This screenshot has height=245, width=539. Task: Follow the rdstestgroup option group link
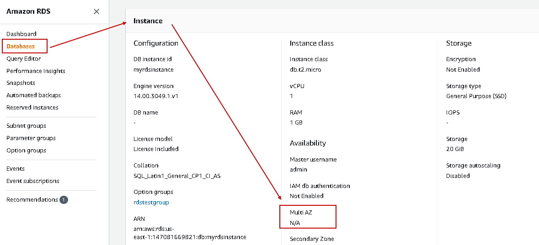tap(151, 202)
